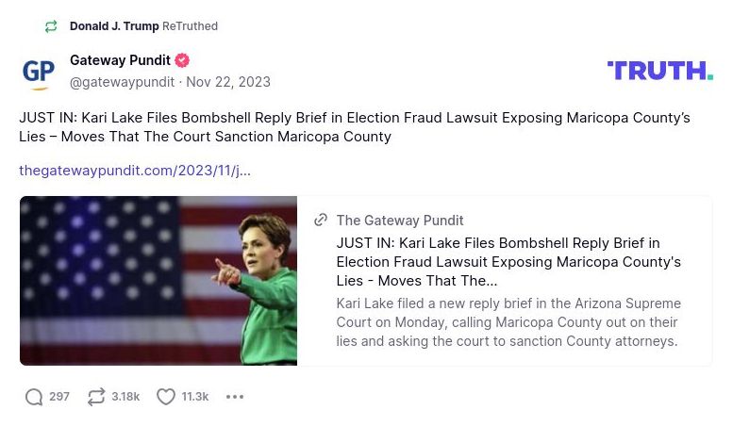This screenshot has height=426, width=733.
Task: Click the TRUTH. logo
Action: pyautogui.click(x=659, y=71)
